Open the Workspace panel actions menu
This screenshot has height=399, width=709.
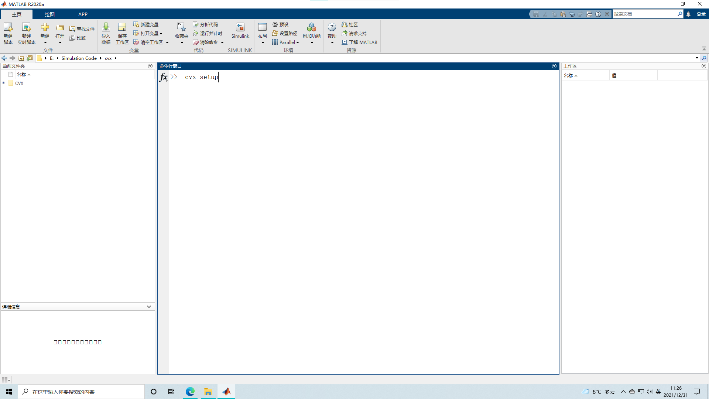(704, 66)
